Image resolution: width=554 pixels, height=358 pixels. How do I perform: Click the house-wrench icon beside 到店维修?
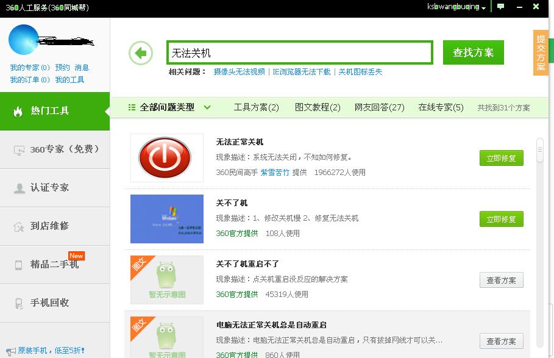19,226
